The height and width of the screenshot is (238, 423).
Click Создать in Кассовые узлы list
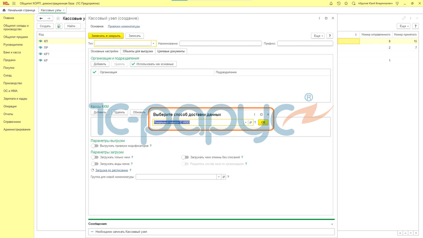pos(45,26)
